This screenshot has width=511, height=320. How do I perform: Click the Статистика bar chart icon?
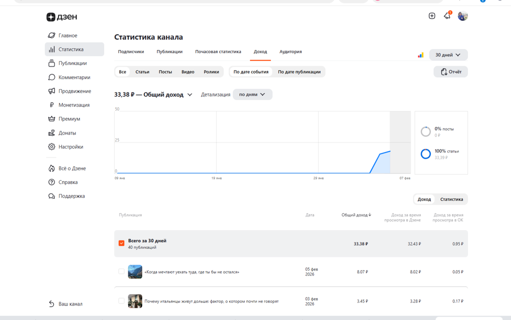(x=52, y=49)
